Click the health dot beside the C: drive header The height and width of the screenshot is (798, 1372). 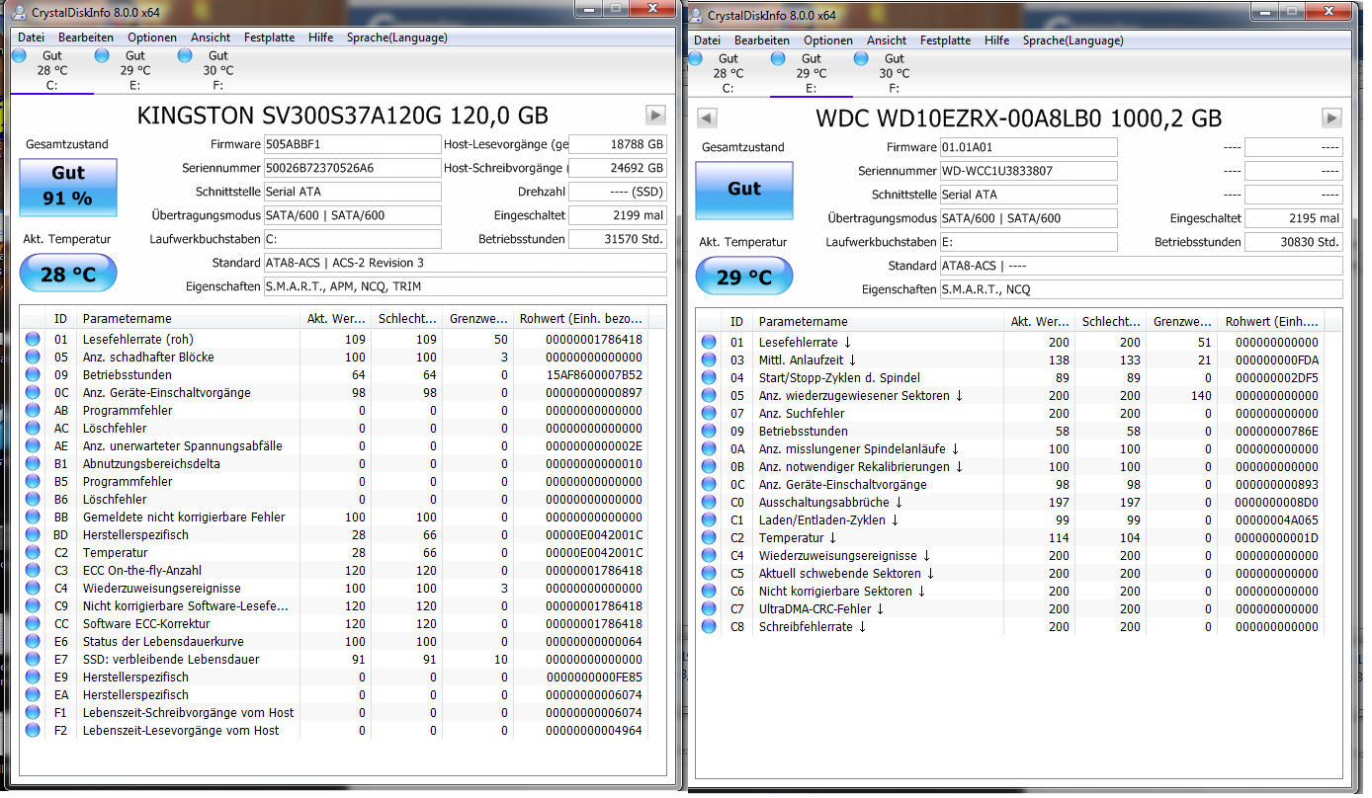pos(19,56)
